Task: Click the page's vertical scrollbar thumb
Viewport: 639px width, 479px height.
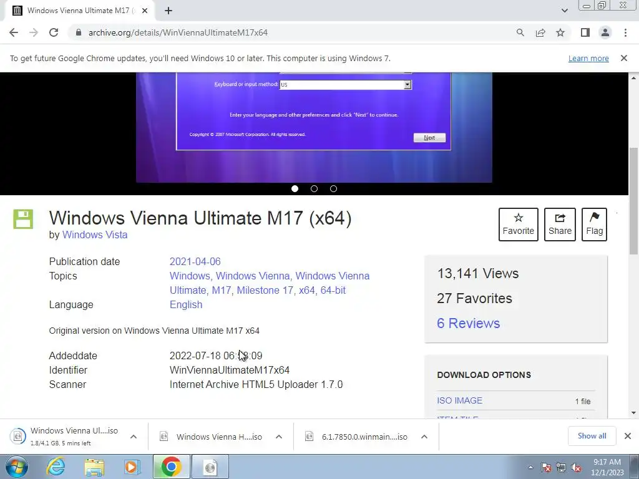Action: pos(633,201)
